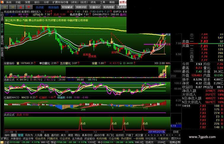Click the 财报解读 button

coord(67,7)
